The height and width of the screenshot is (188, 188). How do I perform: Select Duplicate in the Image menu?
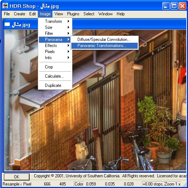click(55, 85)
